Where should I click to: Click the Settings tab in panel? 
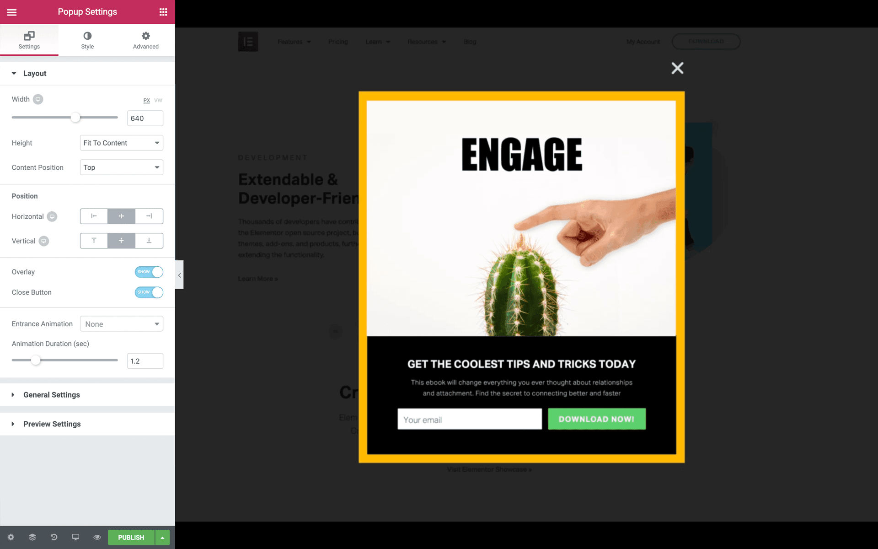tap(29, 40)
